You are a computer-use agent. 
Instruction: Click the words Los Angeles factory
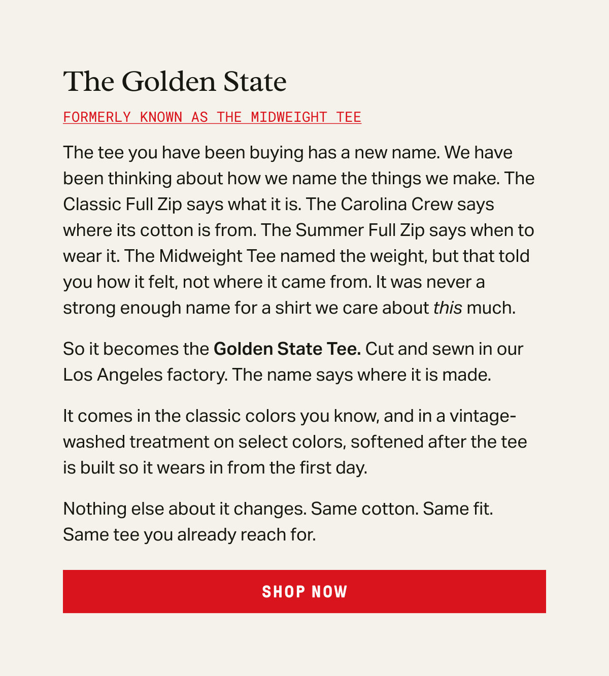tap(145, 375)
